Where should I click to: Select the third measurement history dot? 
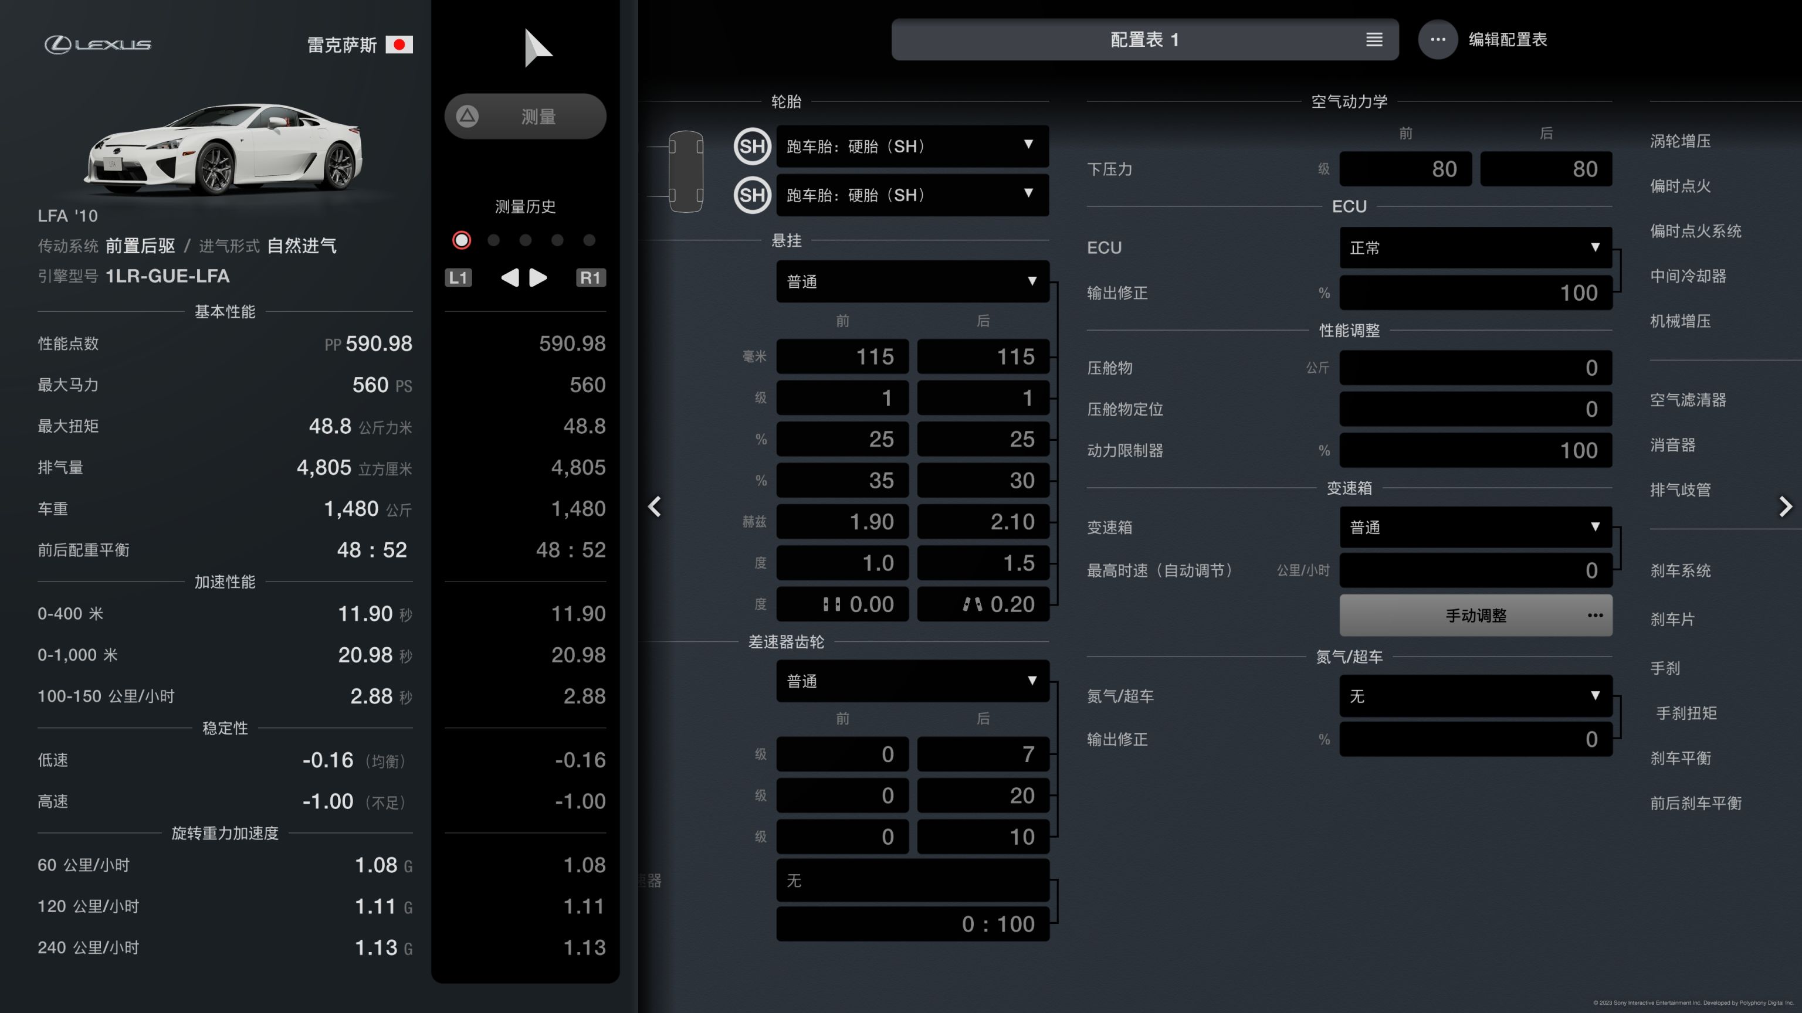coord(526,240)
